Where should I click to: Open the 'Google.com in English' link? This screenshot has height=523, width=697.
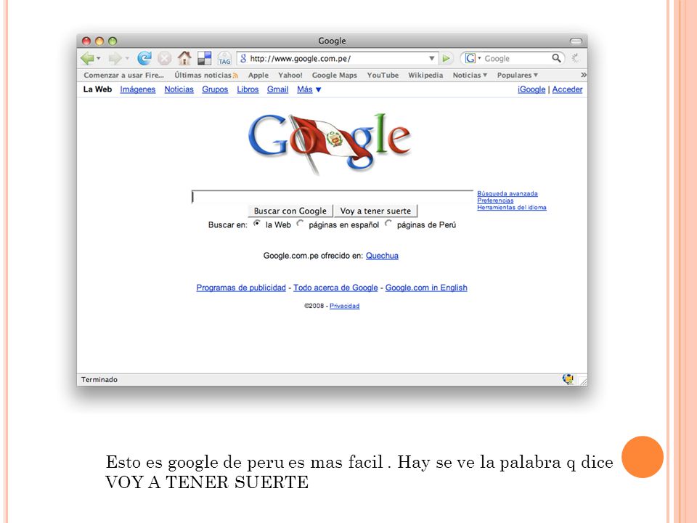426,288
